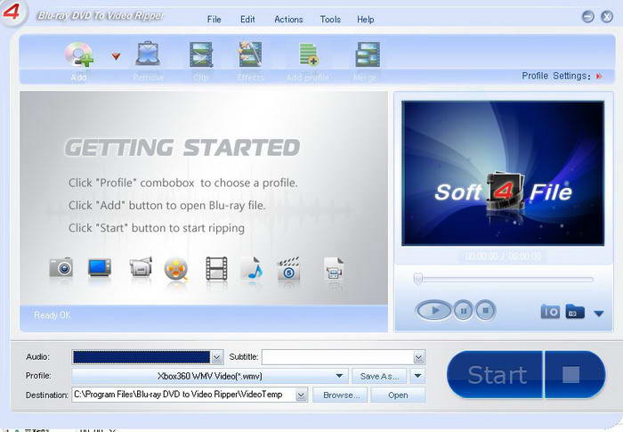Click the big Start button
Viewport: 623px width, 432px height.
[x=495, y=374]
